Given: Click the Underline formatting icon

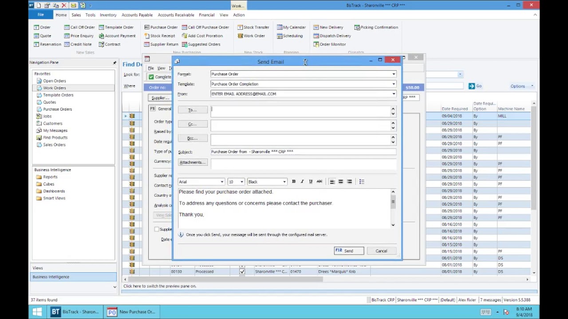Looking at the screenshot, I should click(x=311, y=182).
